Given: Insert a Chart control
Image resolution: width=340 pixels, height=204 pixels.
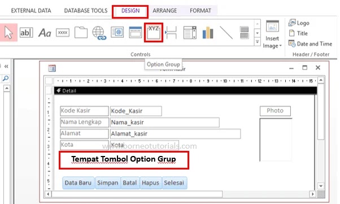Looking at the screenshot, I should coord(208,33).
